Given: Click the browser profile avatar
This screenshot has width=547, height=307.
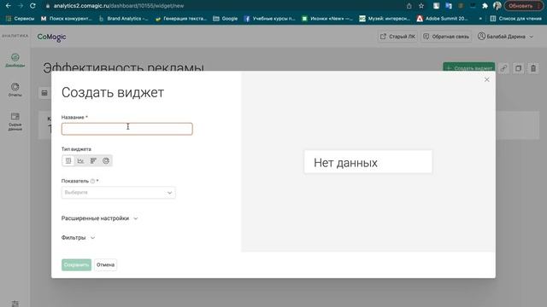Looking at the screenshot, I should (x=497, y=6).
